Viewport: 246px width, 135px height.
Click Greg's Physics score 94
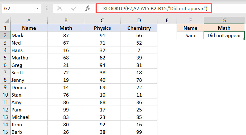[x=102, y=65]
